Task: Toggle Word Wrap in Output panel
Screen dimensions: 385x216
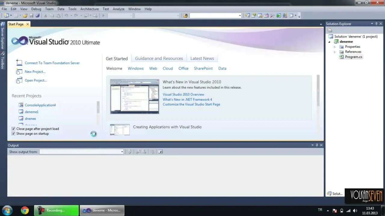Action: (161, 151)
